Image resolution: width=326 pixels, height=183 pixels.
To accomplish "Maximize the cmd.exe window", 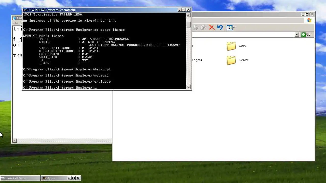I will pos(184,10).
